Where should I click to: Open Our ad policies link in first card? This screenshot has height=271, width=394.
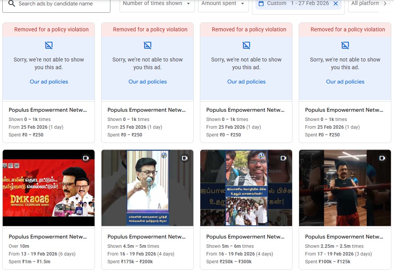tap(49, 82)
